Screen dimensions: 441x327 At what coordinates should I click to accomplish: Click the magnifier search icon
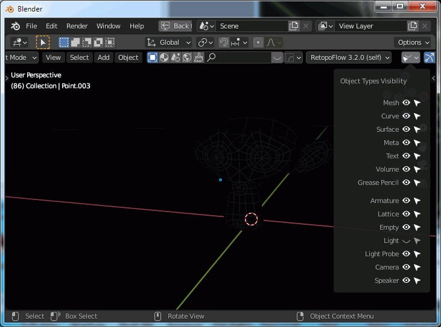(x=211, y=57)
